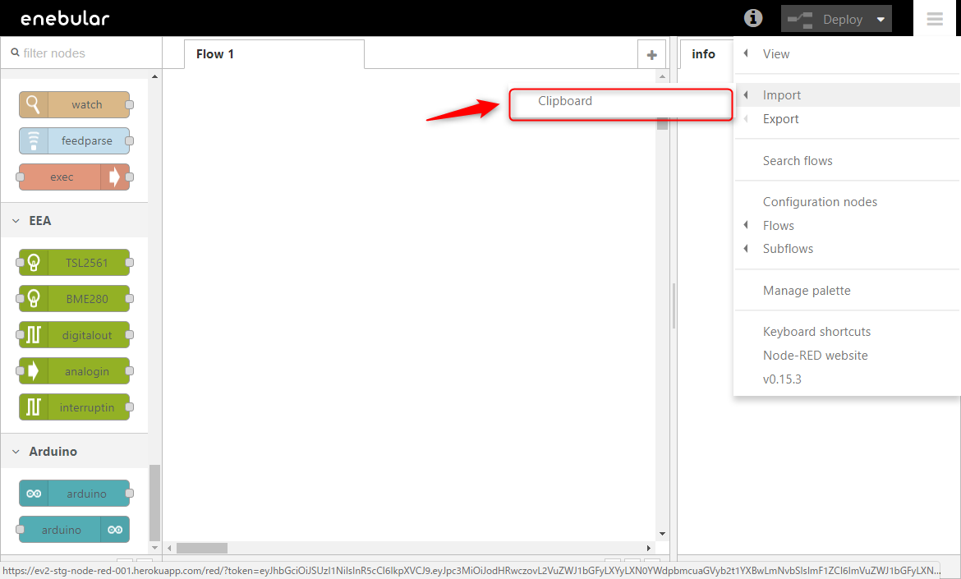Collapse the Arduino node category

click(16, 452)
